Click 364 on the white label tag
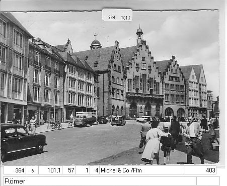The width and height of the screenshot is (227, 186). click(x=112, y=18)
